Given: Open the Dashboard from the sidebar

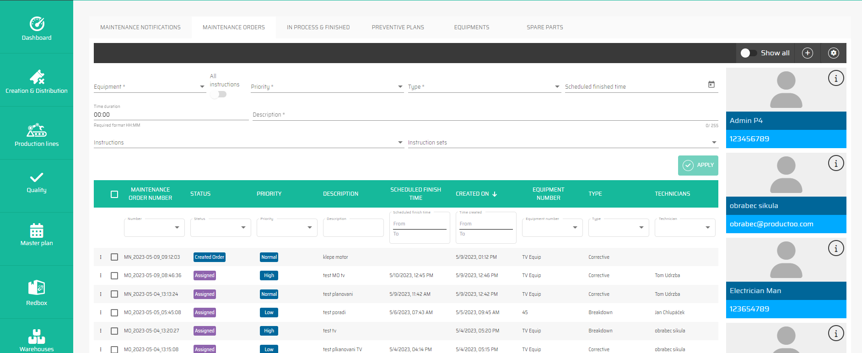Looking at the screenshot, I should click(37, 28).
